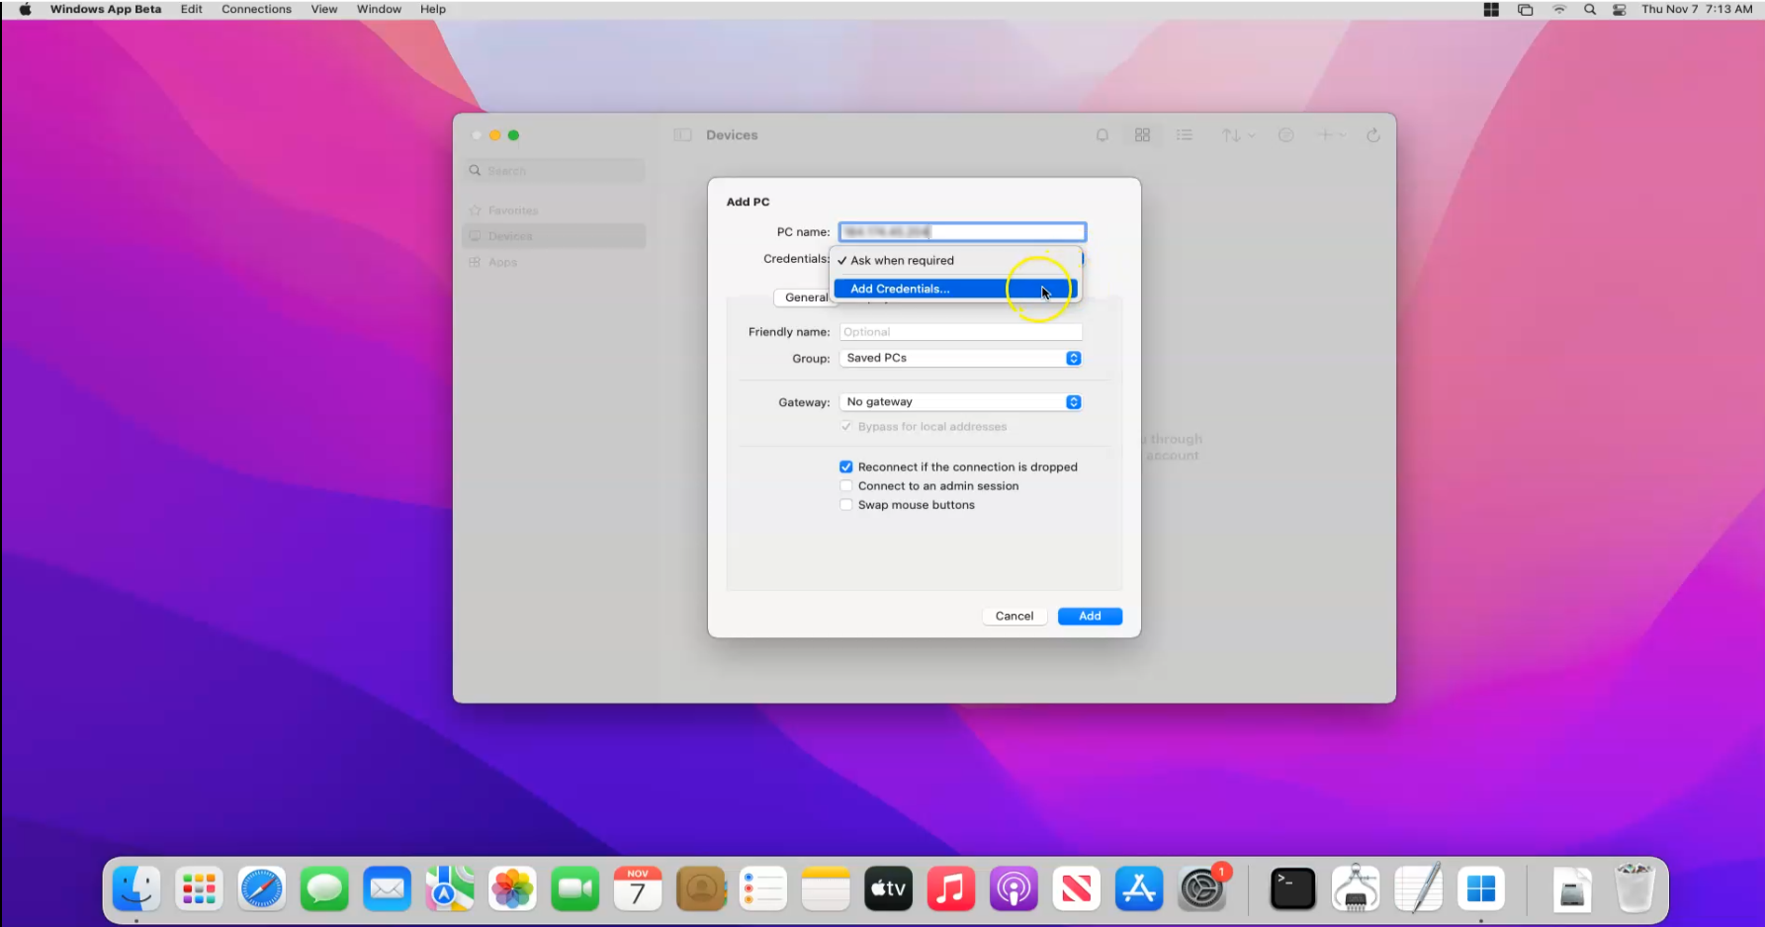Toggle the sidebar icon beside Devices
Viewport: 1765px width, 927px height.
[682, 135]
